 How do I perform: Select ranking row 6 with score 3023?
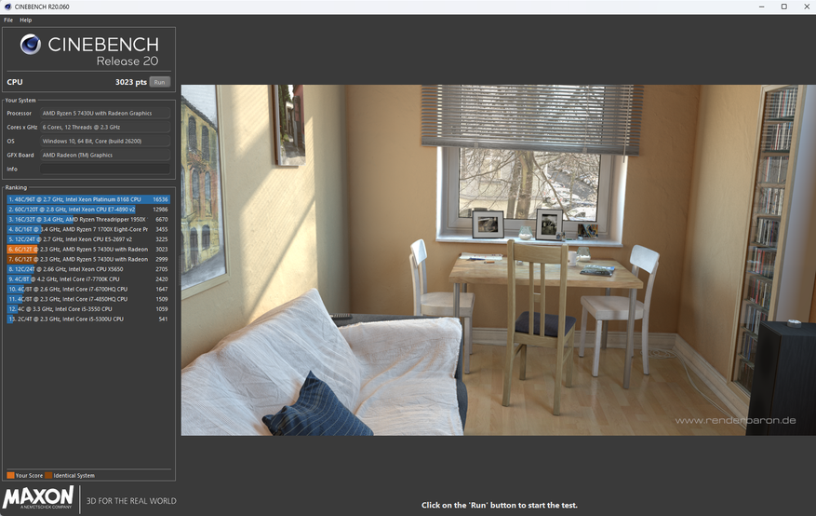(88, 250)
